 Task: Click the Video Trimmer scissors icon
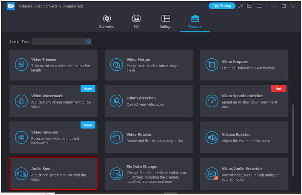[21, 65]
